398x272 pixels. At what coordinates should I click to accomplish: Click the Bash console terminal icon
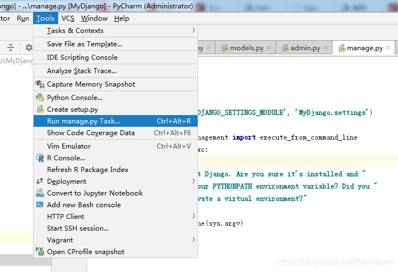(40, 204)
